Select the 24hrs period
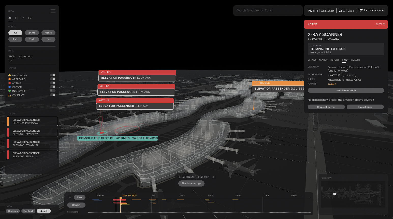The height and width of the screenshot is (219, 393). pyautogui.click(x=32, y=33)
